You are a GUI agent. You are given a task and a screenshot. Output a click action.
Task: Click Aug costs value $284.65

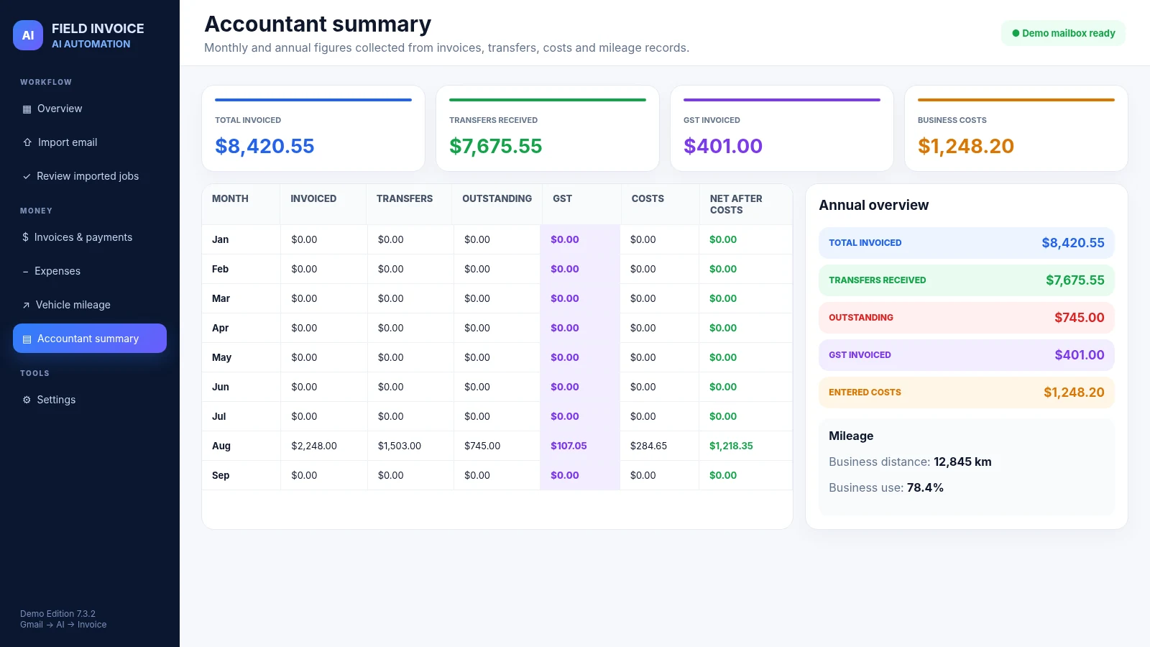pos(648,446)
